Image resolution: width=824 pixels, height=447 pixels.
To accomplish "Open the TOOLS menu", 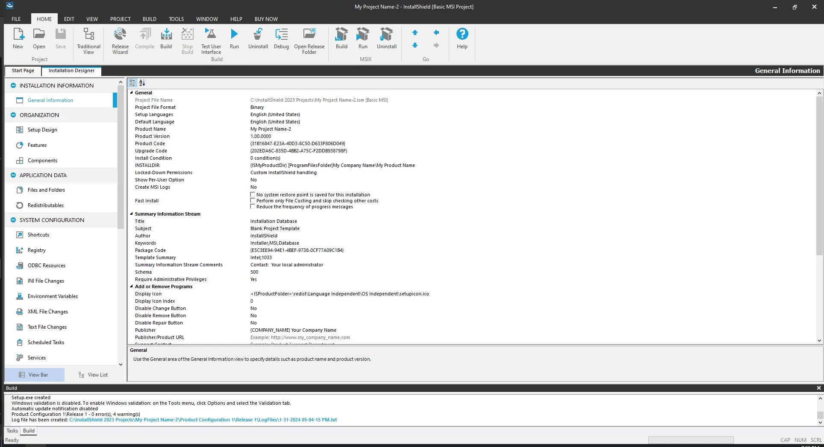I will point(176,19).
